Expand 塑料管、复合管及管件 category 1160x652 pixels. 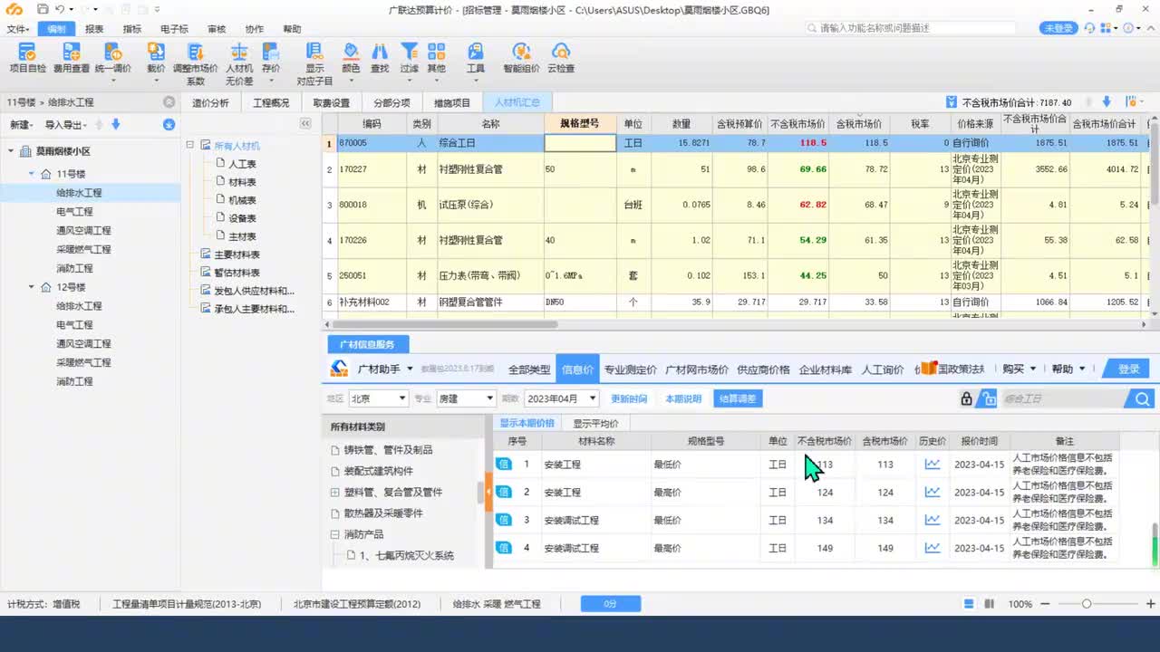click(335, 493)
